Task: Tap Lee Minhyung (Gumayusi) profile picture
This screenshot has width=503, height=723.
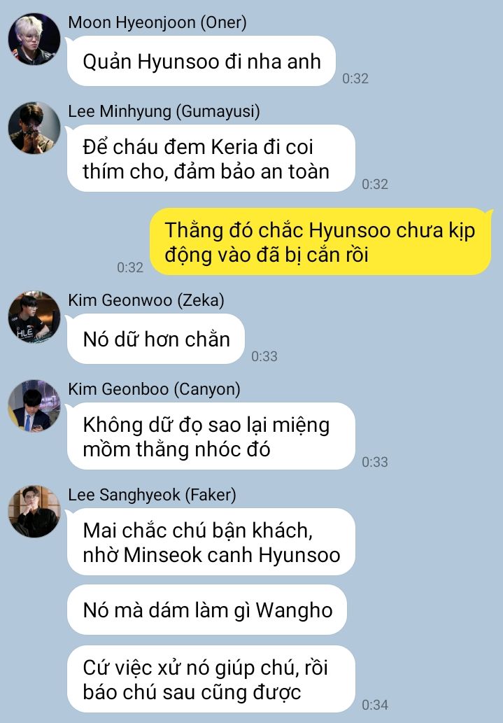Action: coord(34,127)
